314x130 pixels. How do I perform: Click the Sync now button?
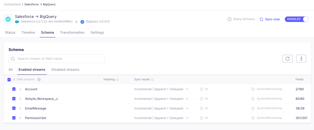pos(270,19)
